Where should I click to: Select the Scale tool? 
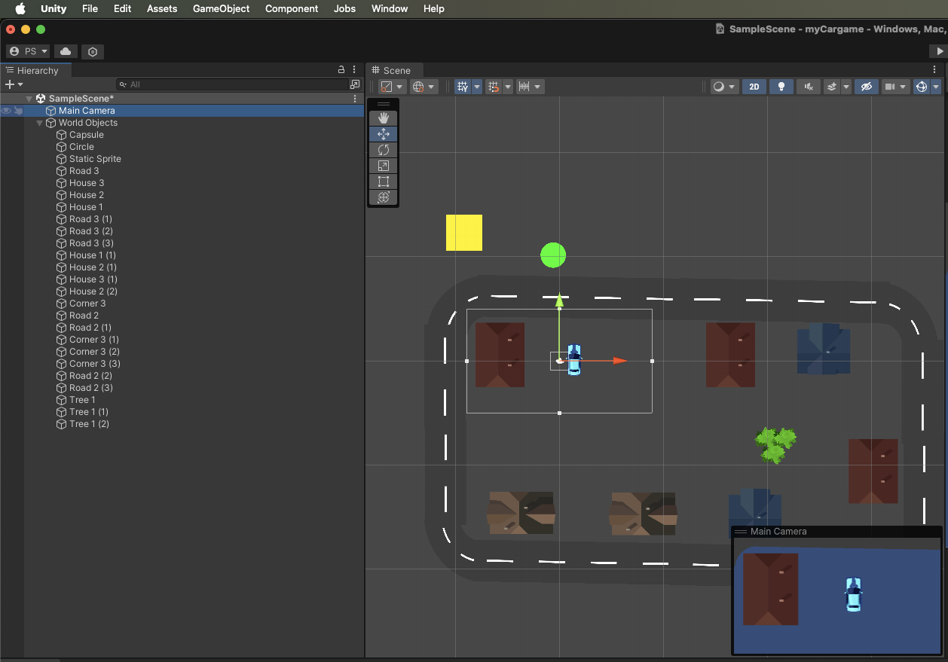383,166
